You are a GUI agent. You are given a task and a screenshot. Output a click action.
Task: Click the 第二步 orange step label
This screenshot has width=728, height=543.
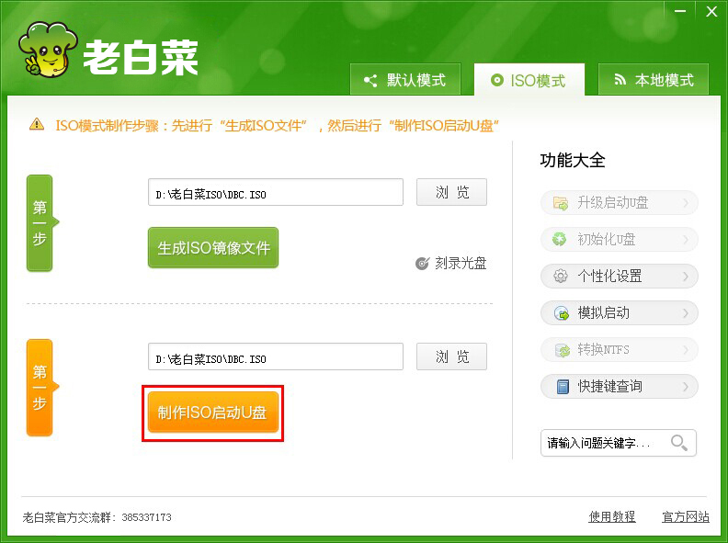[x=40, y=388]
